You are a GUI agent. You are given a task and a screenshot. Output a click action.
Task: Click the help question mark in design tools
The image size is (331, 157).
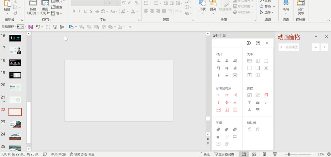(258, 43)
